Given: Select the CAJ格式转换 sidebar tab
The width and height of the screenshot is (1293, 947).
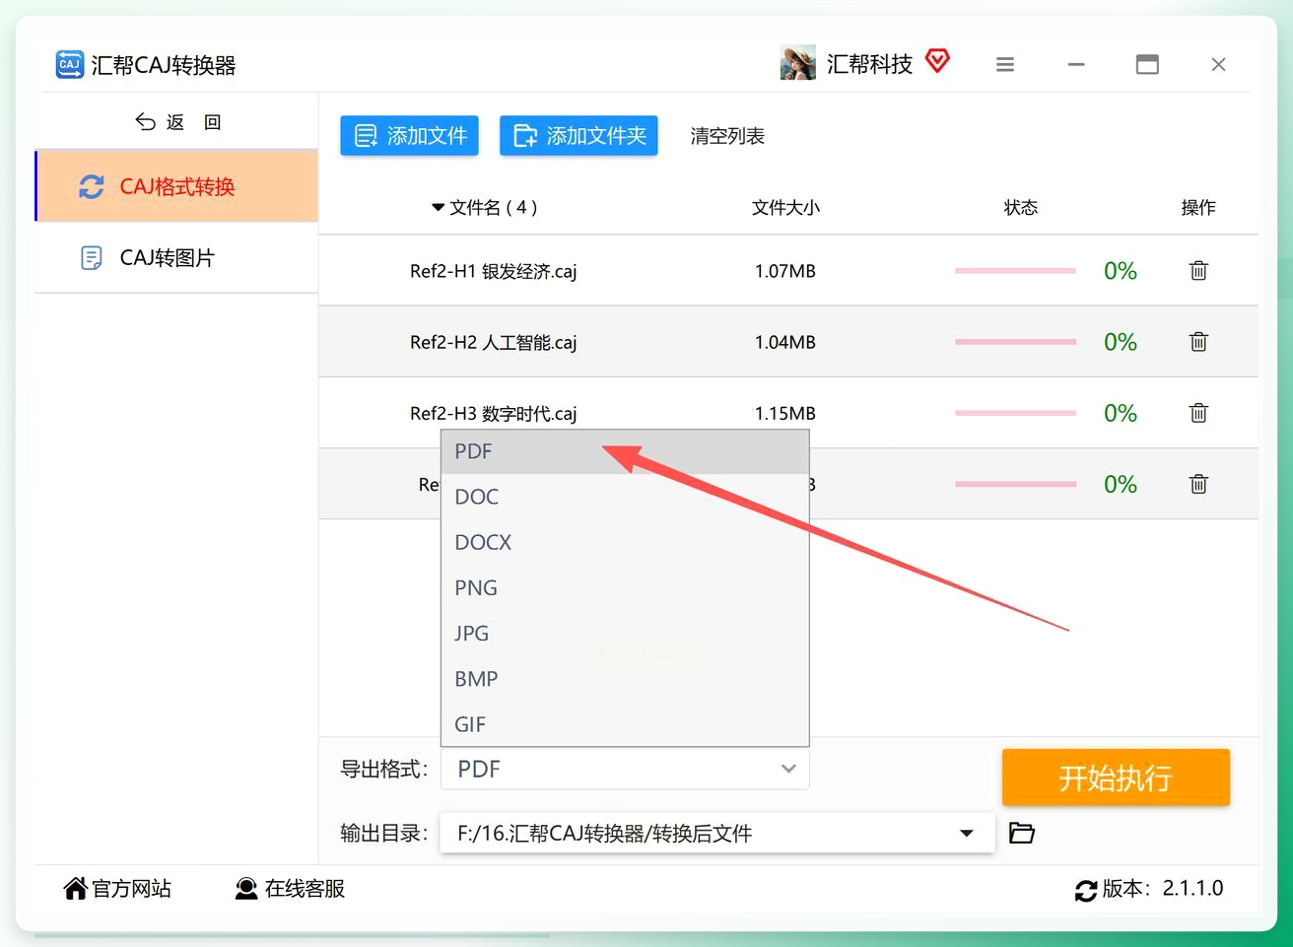Looking at the screenshot, I should (x=177, y=186).
